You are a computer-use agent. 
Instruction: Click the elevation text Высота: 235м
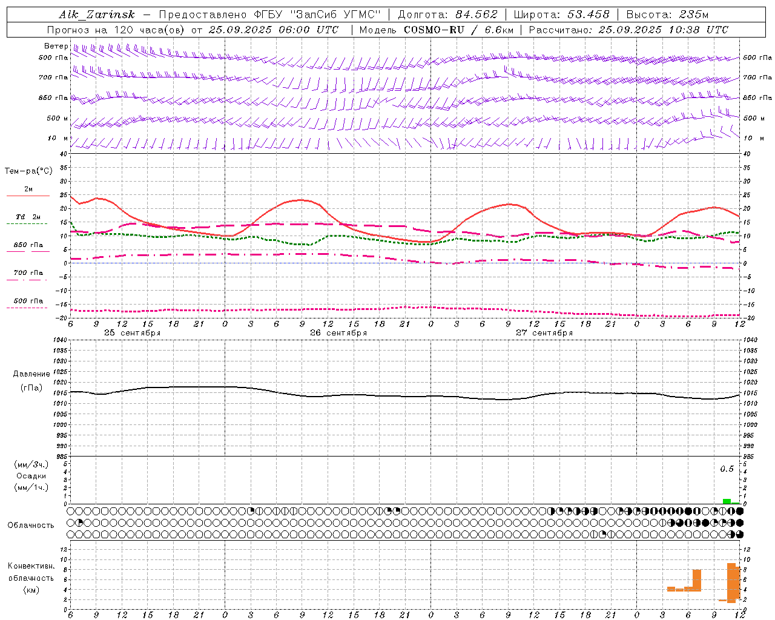pyautogui.click(x=667, y=15)
